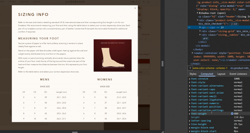Select the color-scheme--scheme-1 breadcrumb
Image resolution: width=250 pixels, height=133 pixels.
tap(210, 68)
